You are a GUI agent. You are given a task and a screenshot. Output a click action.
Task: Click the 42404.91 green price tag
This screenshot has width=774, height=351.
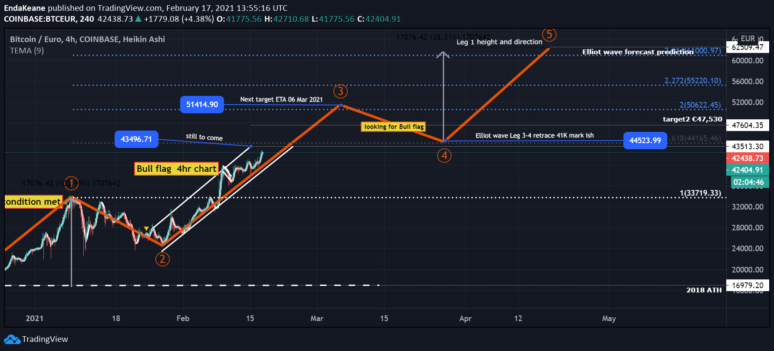coord(748,170)
